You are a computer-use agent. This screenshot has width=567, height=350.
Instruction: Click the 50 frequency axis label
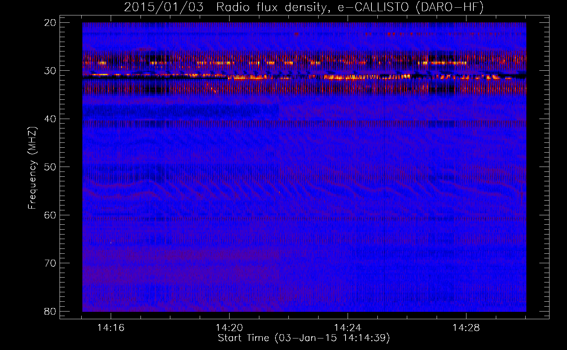50,167
